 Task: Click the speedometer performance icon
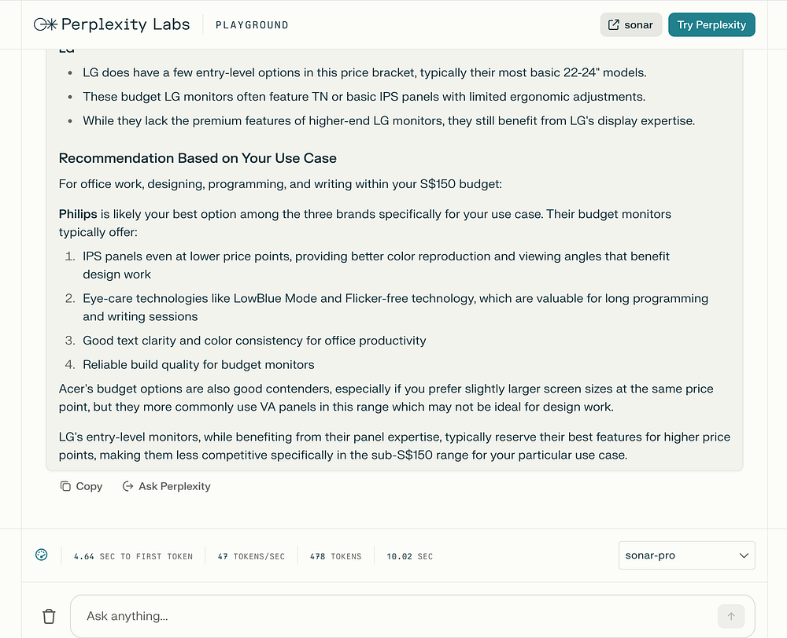[42, 555]
